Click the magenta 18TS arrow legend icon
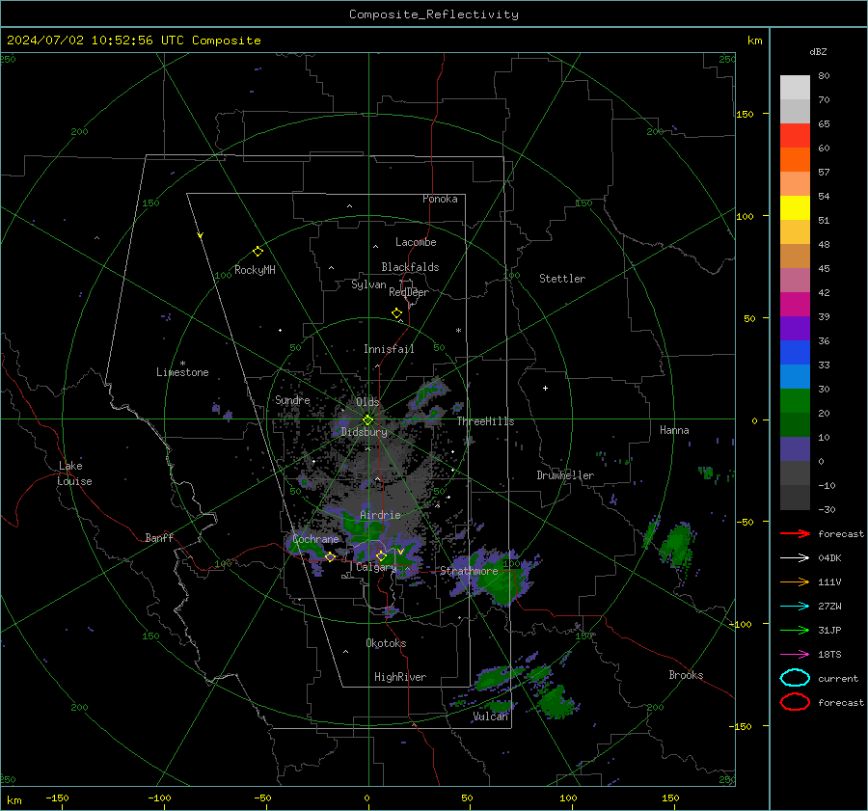Image resolution: width=868 pixels, height=811 pixels. click(x=795, y=655)
